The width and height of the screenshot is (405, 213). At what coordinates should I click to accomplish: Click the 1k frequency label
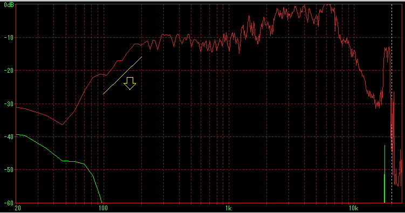228,208
